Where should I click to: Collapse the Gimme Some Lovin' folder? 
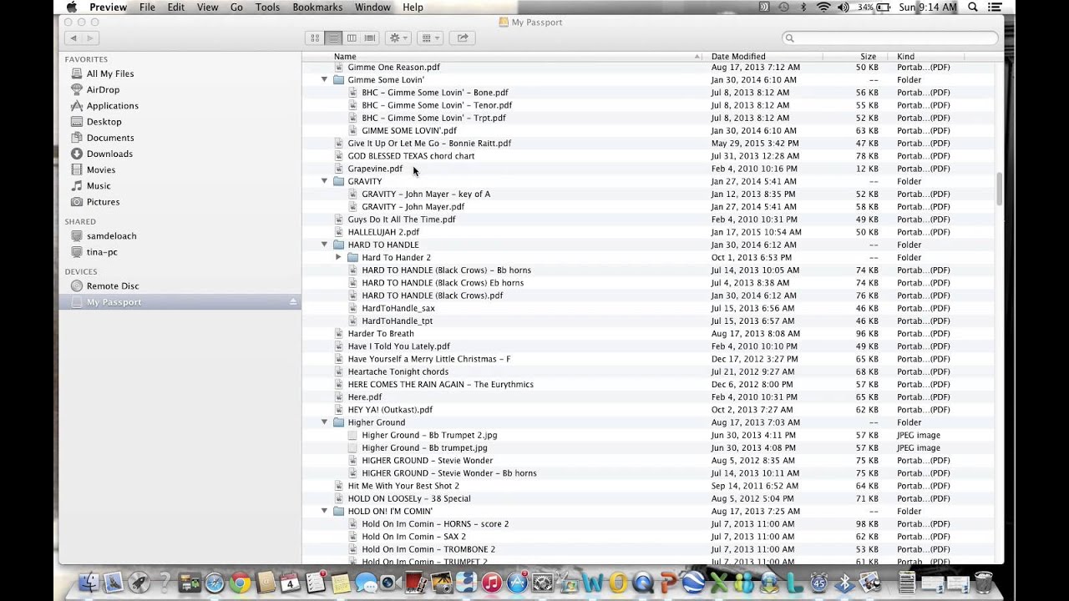(324, 79)
